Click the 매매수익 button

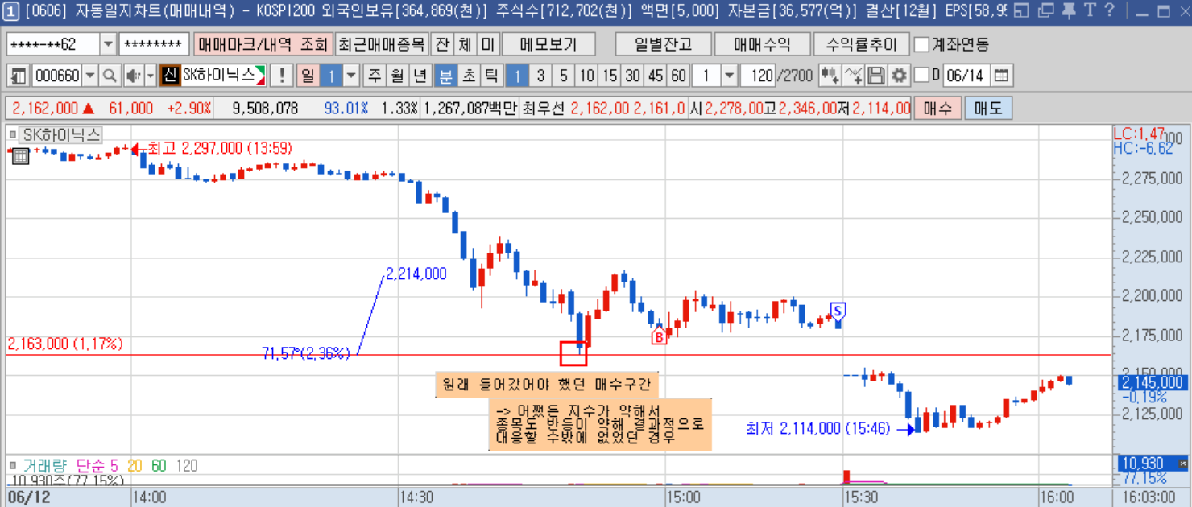pyautogui.click(x=762, y=44)
